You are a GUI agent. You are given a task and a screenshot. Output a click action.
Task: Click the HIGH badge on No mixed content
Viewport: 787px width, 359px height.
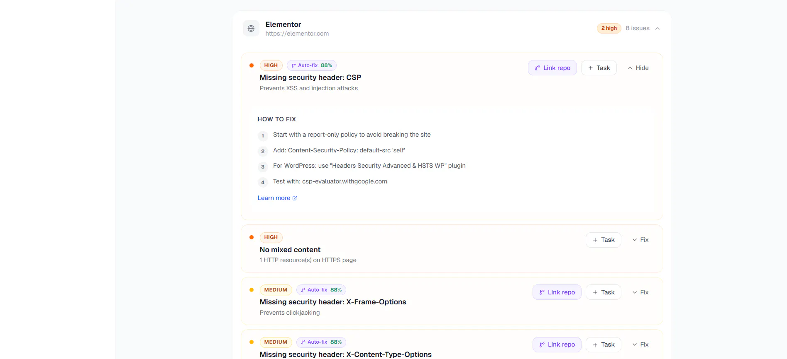[x=271, y=237]
